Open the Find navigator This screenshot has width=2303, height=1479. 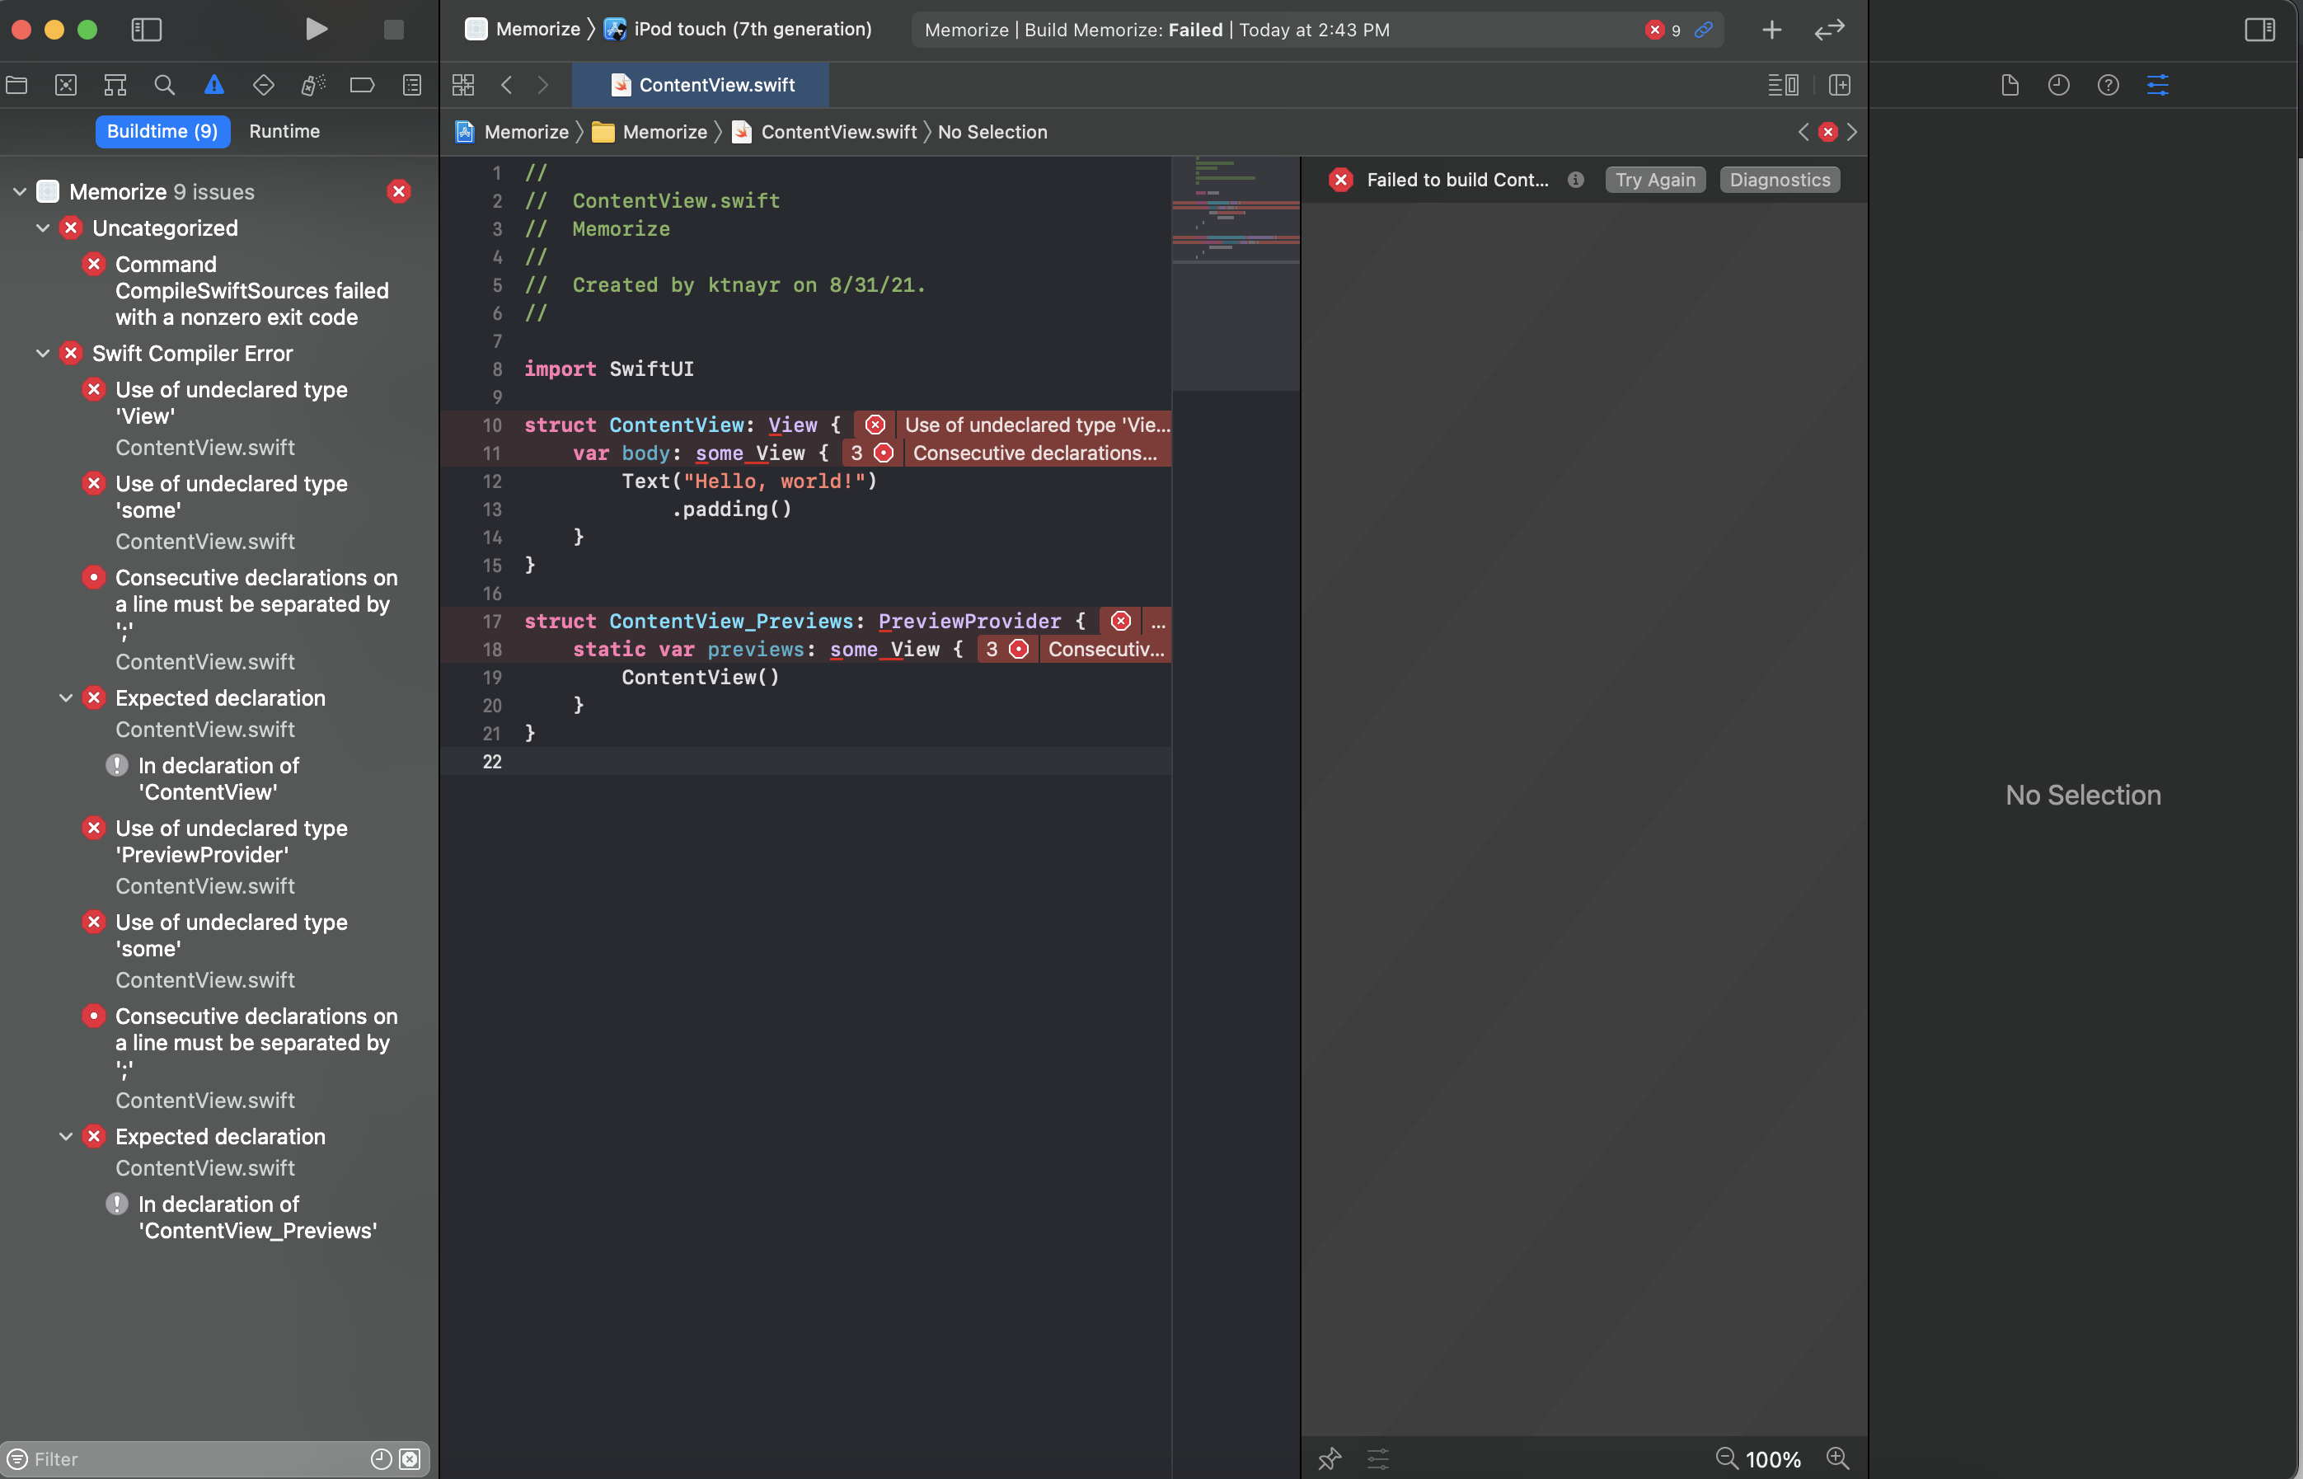pyautogui.click(x=164, y=85)
